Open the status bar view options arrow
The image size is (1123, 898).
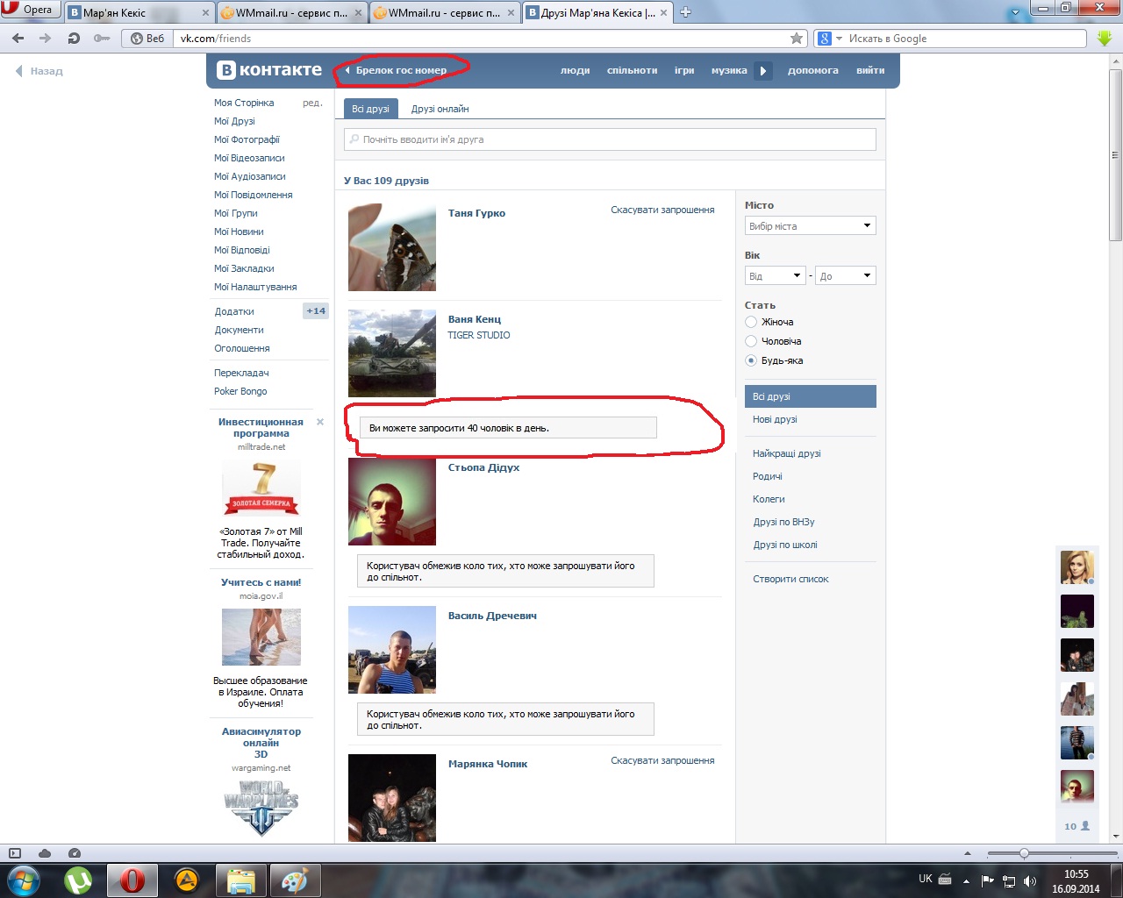point(968,853)
